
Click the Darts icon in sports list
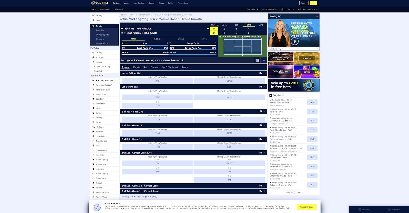[x=93, y=122]
